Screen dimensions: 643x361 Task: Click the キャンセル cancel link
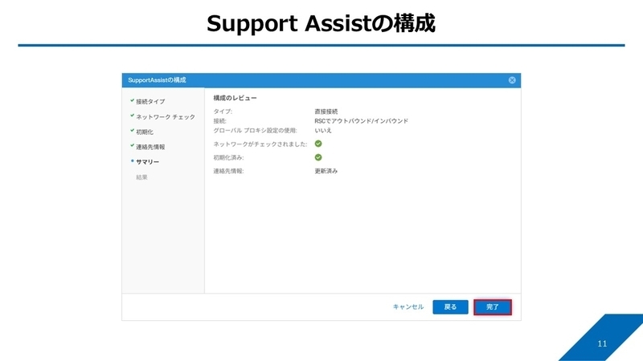tap(408, 306)
